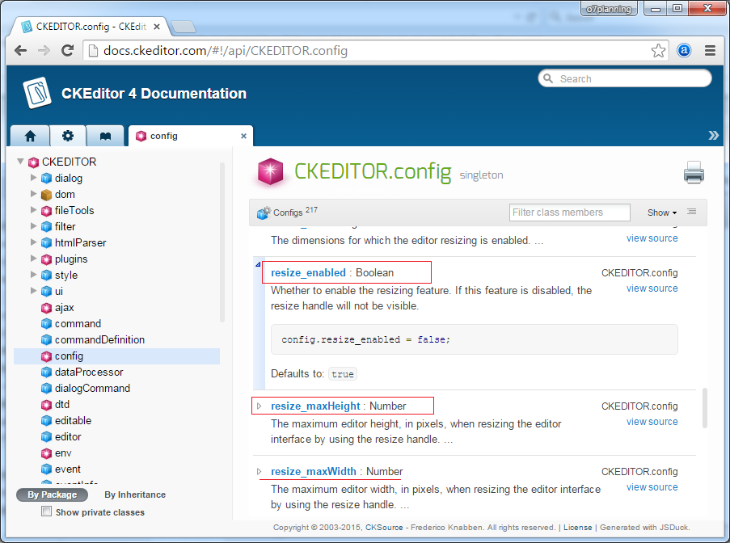Go back using browser back arrow
The height and width of the screenshot is (543, 730).
click(20, 50)
